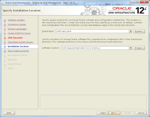Image resolution: width=150 pixels, height=117 pixels.
Task: Click the Oracle Grid Infrastructure 12c logo
Action: point(127,10)
